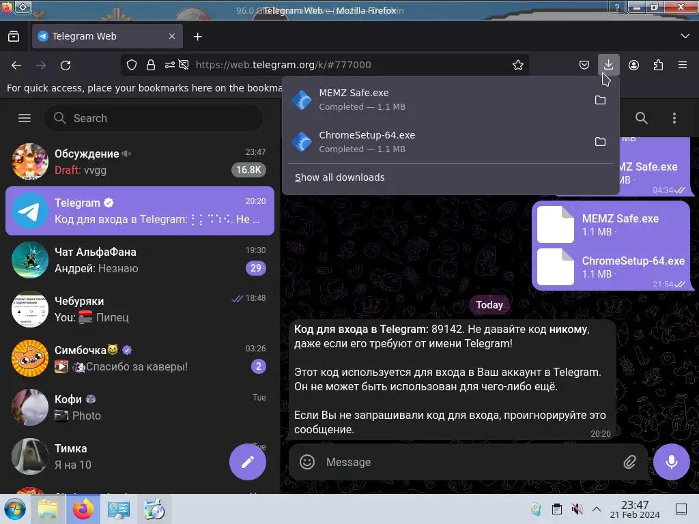Viewport: 699px width, 524px height.
Task: Close the Telegram Web tab
Action: coord(172,37)
